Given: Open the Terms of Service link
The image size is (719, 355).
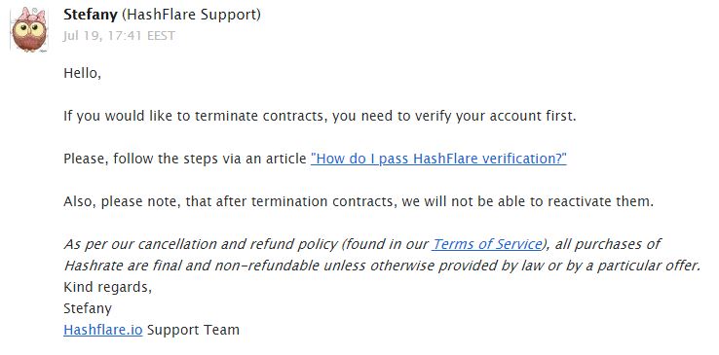Looking at the screenshot, I should click(487, 244).
